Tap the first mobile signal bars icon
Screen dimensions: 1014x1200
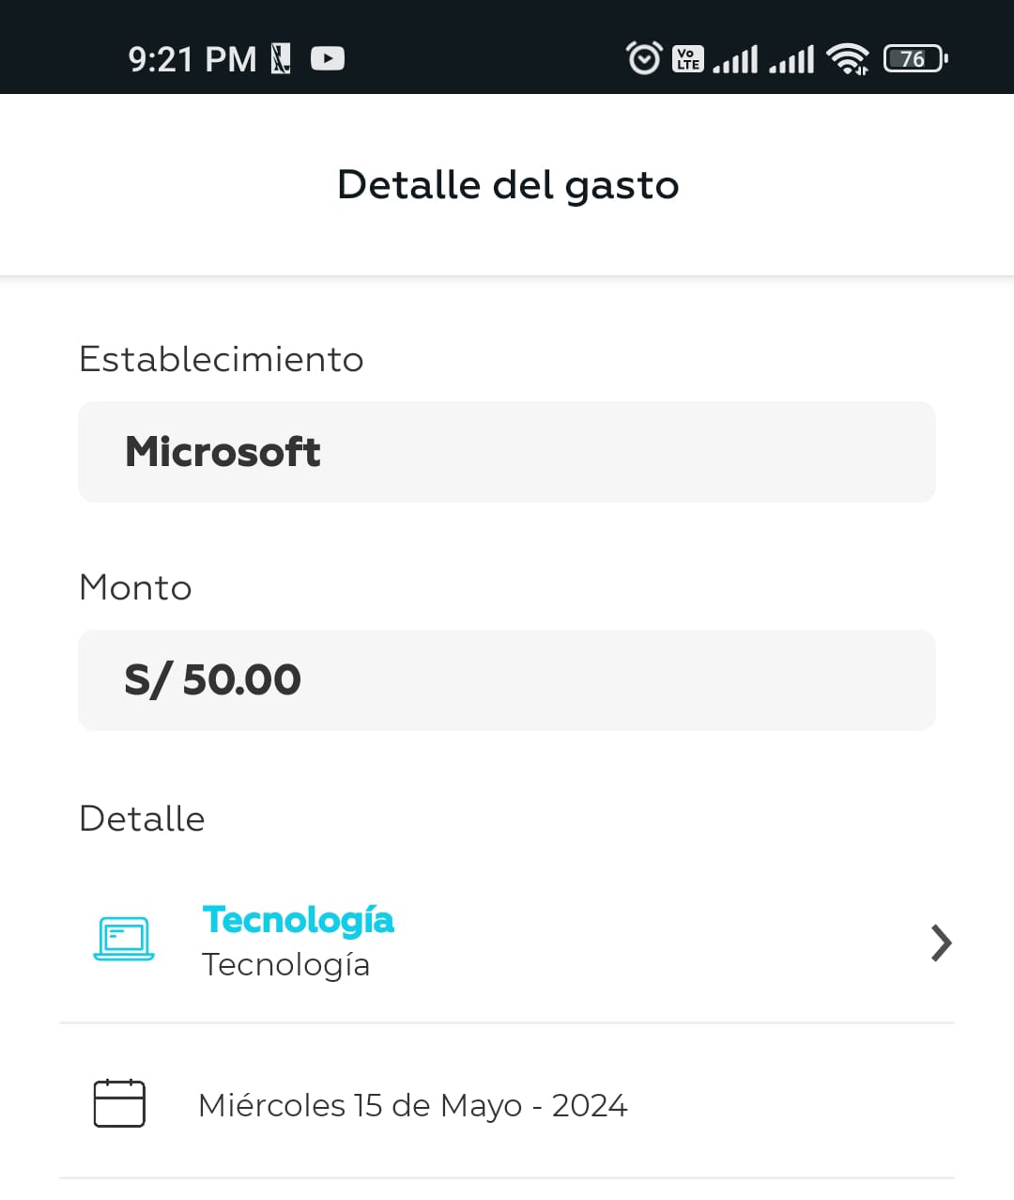click(735, 59)
